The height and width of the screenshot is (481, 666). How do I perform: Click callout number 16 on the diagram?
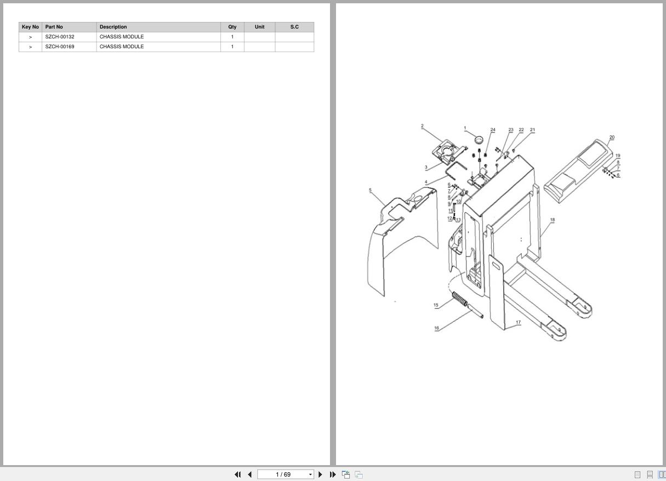coord(436,329)
